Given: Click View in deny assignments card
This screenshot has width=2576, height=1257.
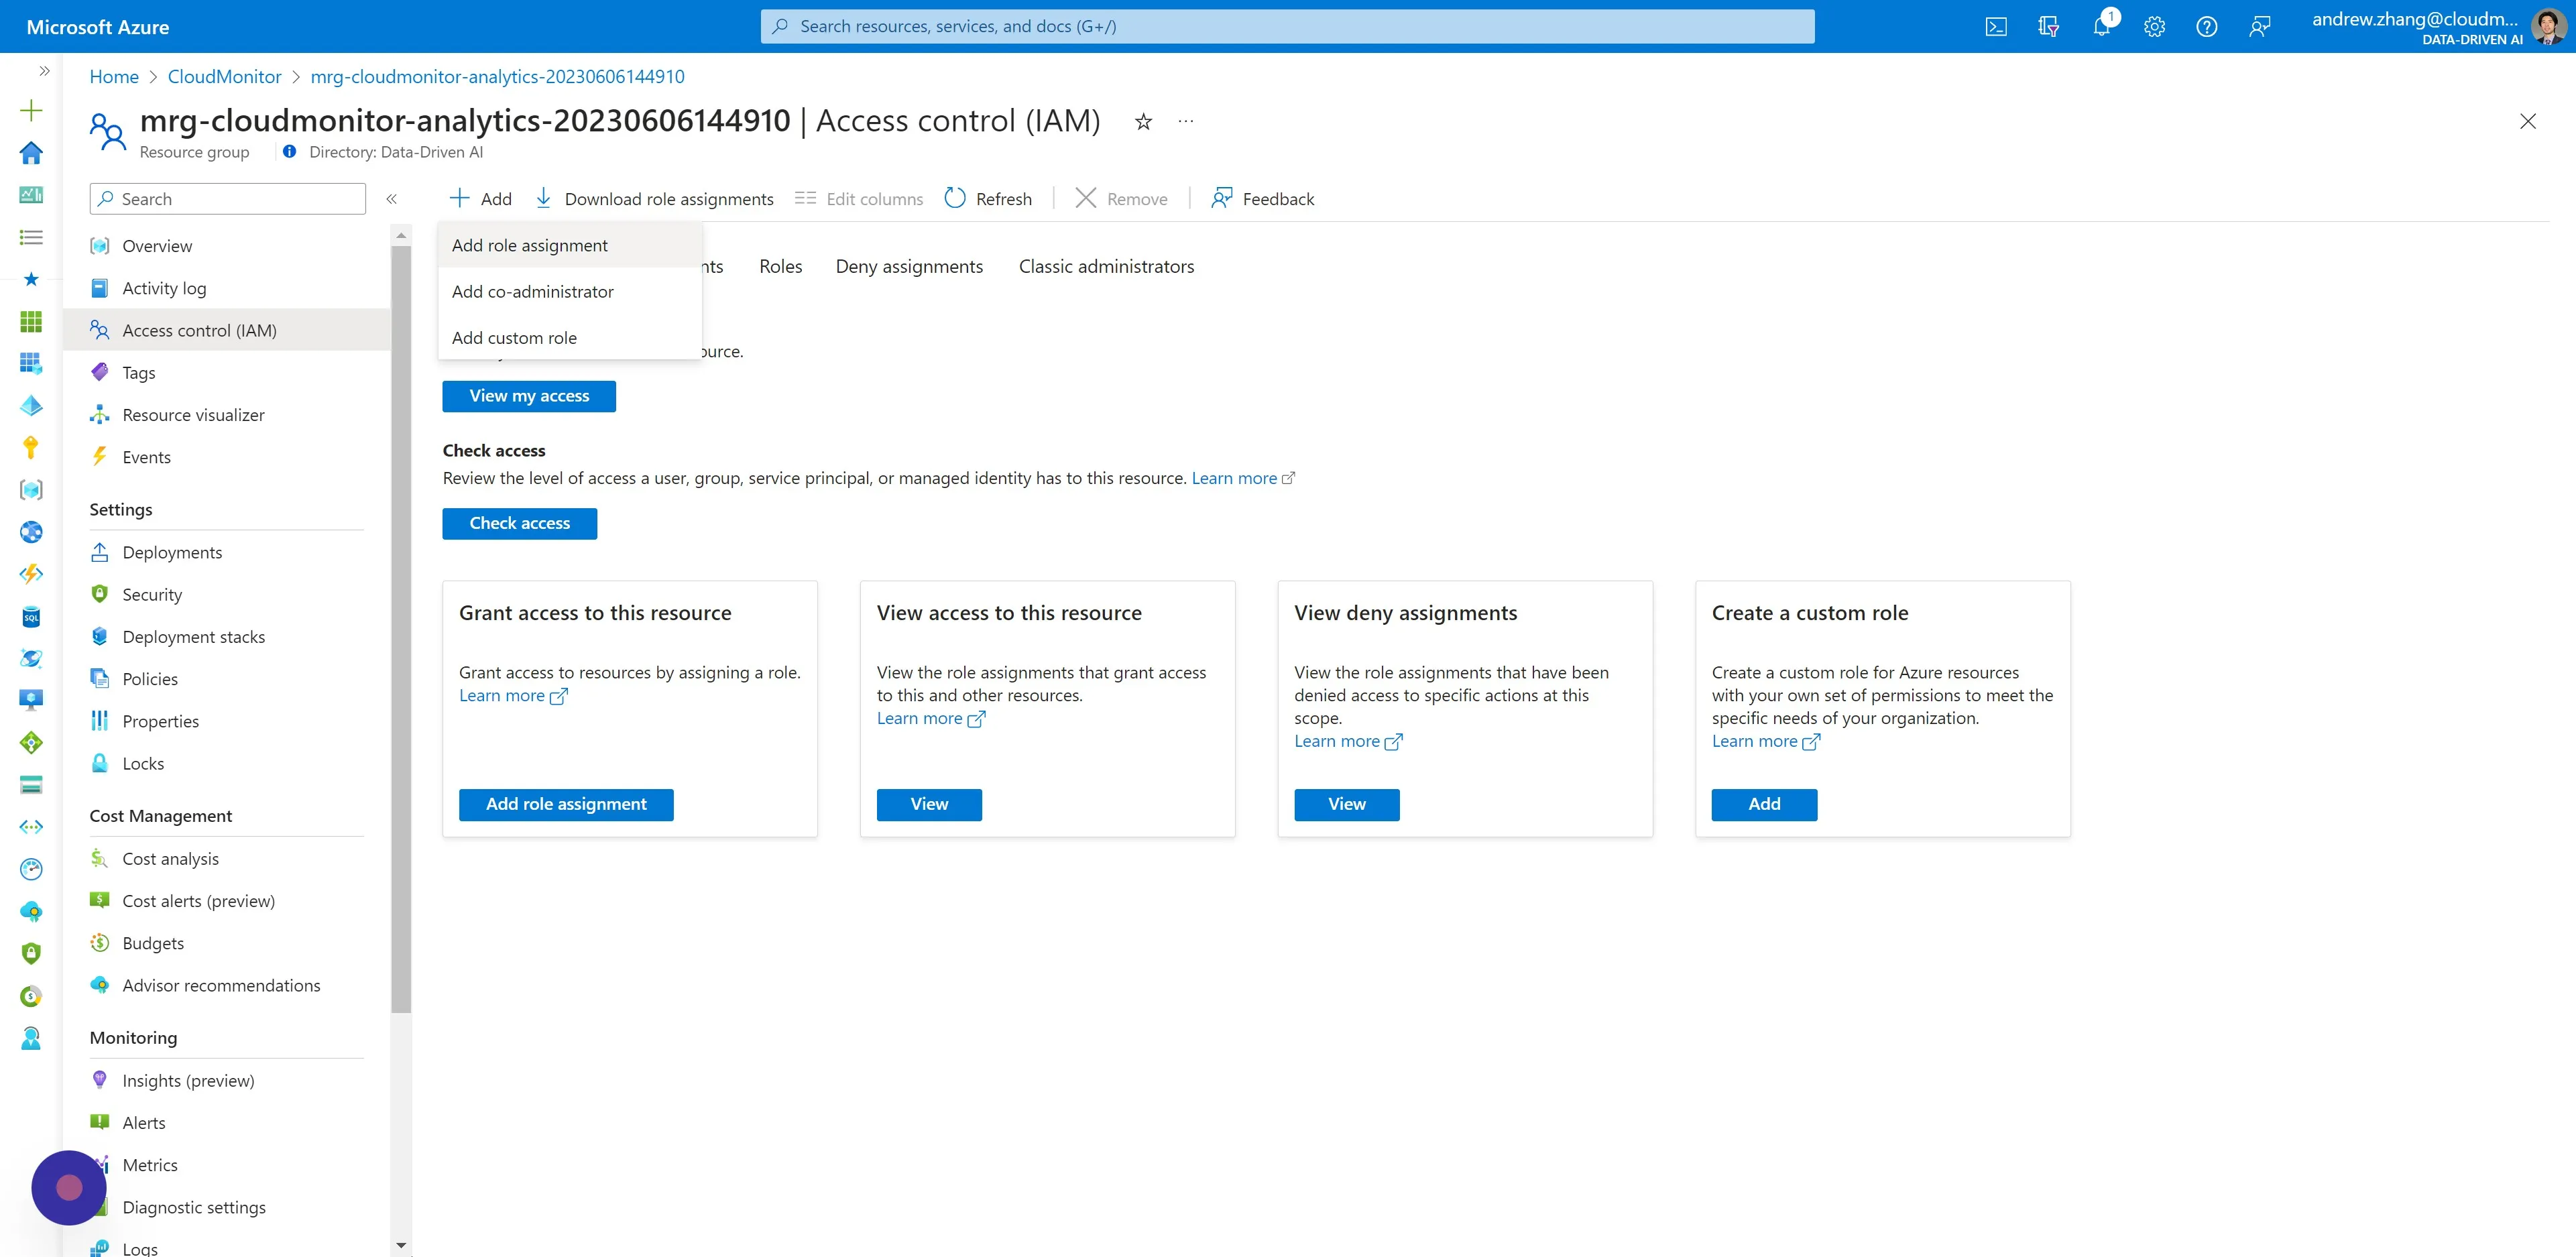Looking at the screenshot, I should 1346,804.
